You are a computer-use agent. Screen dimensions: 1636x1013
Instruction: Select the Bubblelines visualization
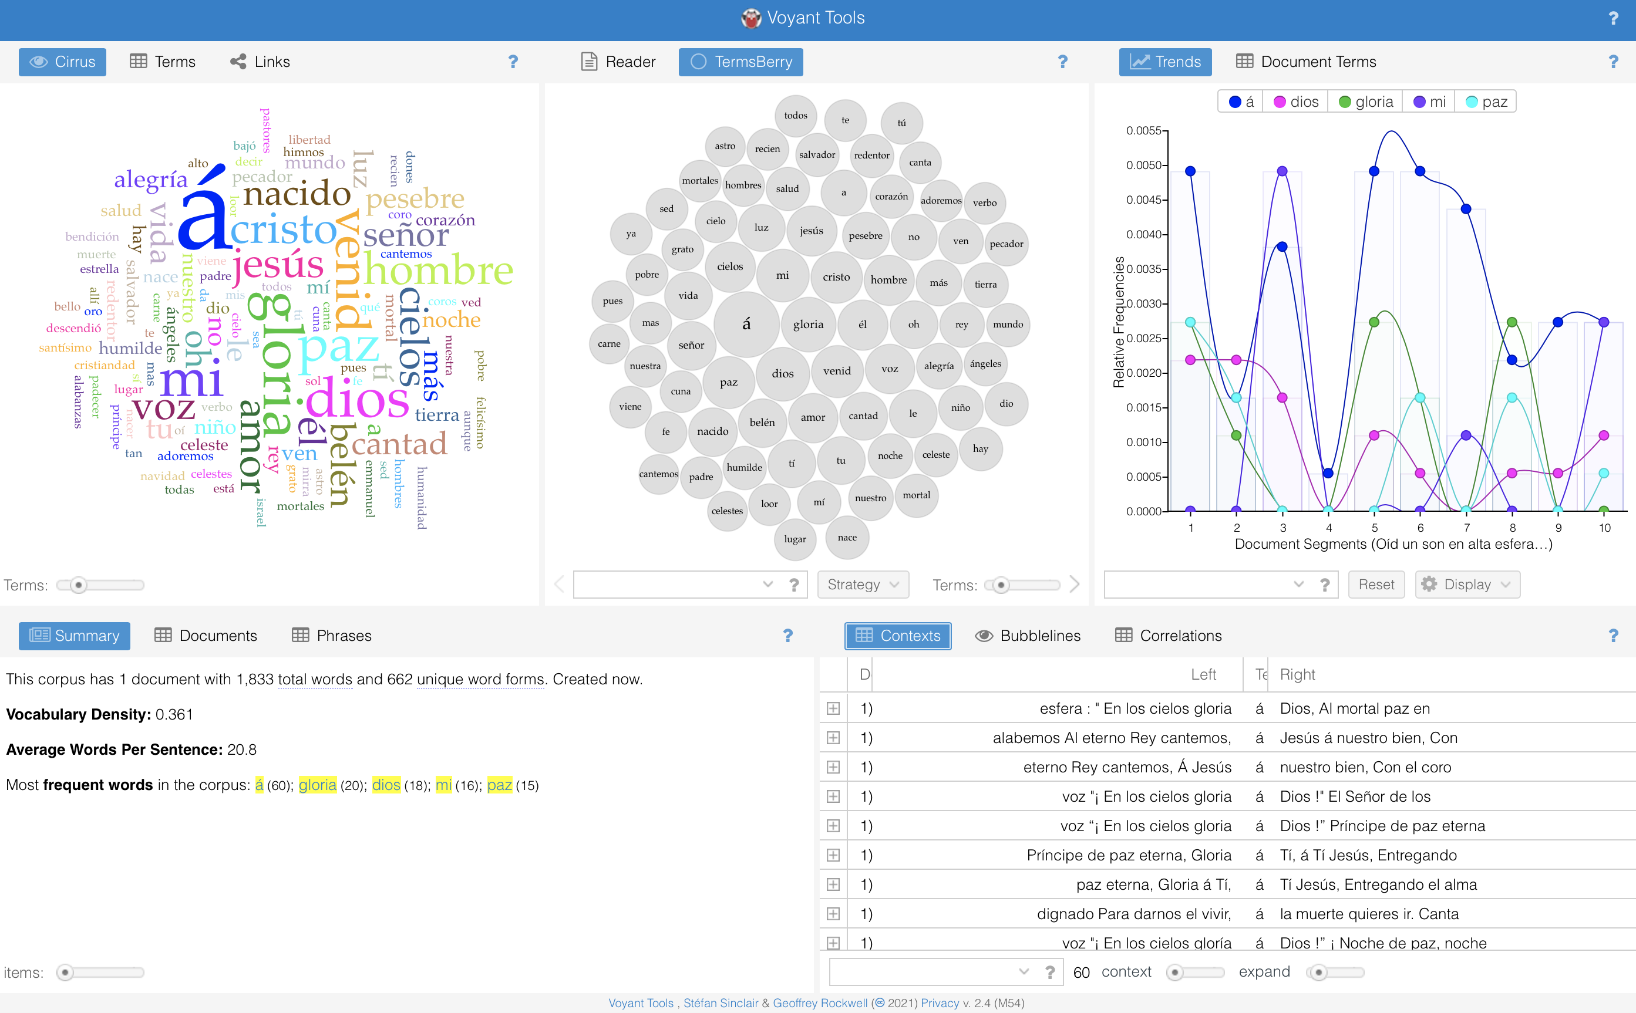(1027, 636)
